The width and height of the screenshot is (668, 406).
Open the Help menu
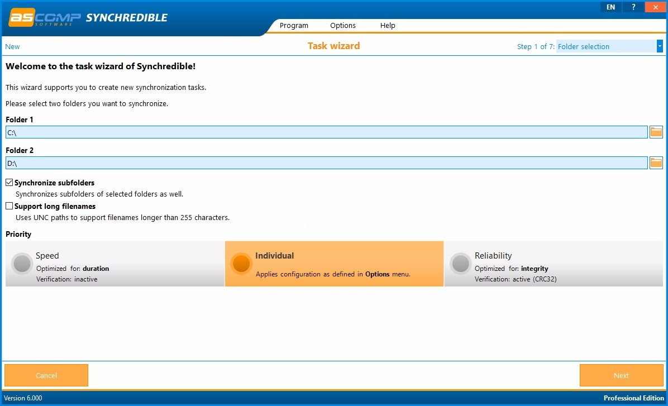tap(388, 26)
